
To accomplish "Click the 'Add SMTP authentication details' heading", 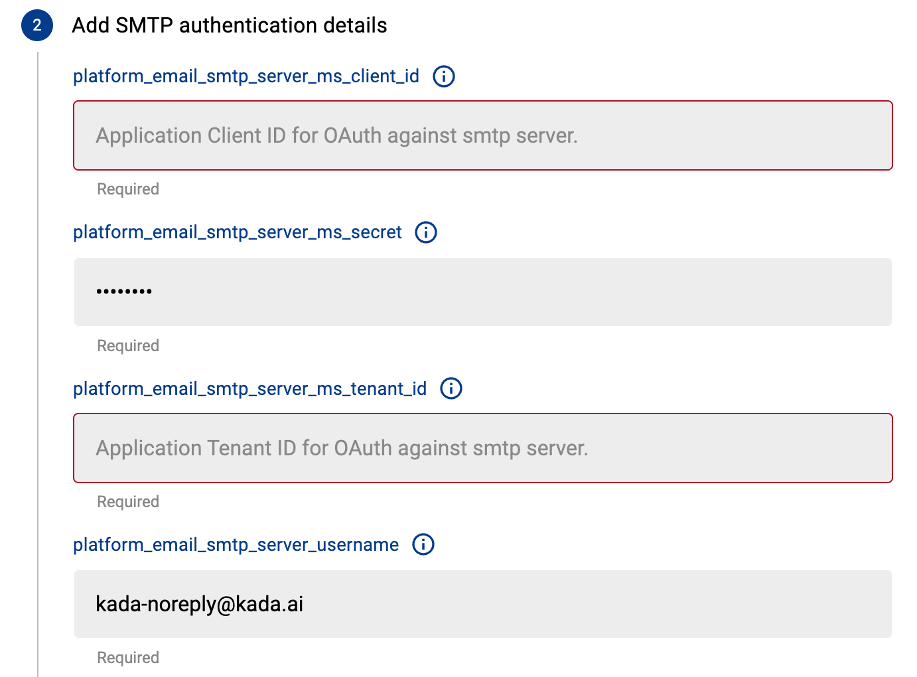I will tap(230, 25).
